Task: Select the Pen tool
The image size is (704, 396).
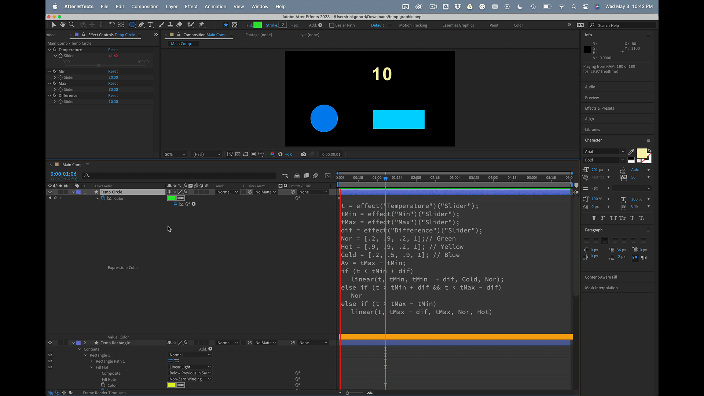Action: tap(141, 25)
